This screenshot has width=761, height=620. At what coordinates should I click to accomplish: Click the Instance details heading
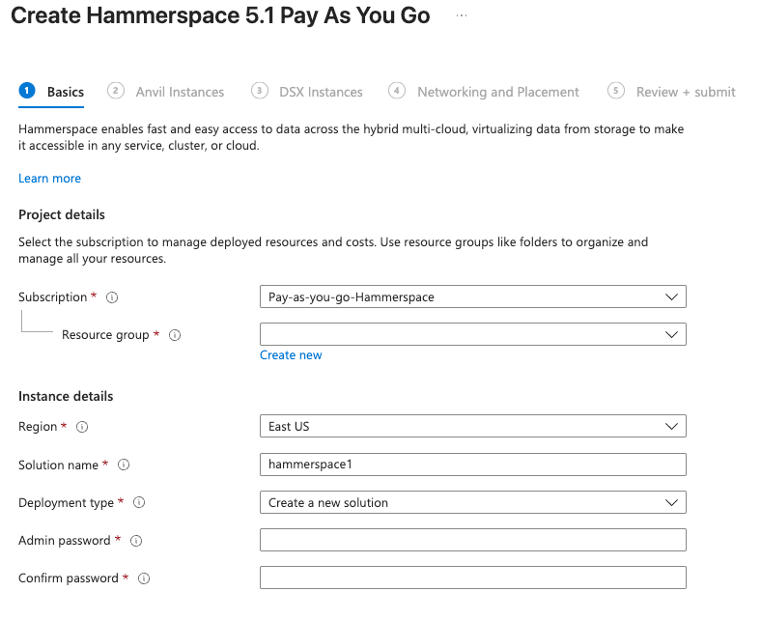point(66,396)
